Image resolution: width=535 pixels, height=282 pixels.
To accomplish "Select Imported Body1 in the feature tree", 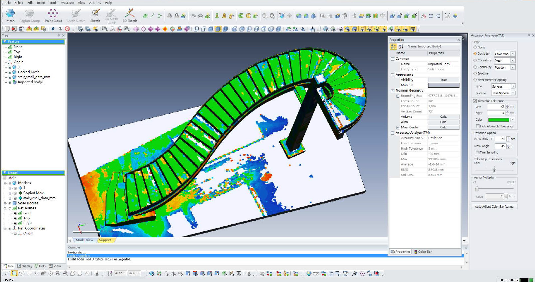I will (x=31, y=82).
